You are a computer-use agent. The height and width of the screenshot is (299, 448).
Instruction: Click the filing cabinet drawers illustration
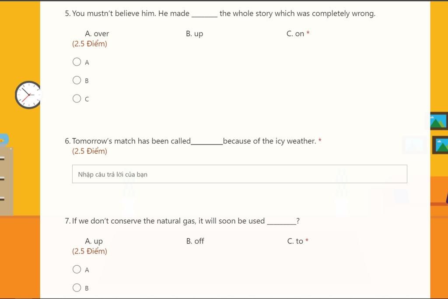click(7, 182)
